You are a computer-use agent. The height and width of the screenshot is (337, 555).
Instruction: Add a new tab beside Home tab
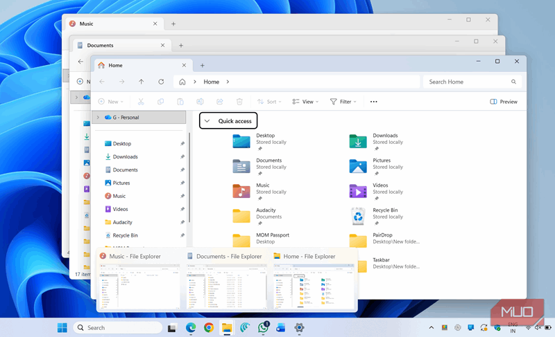[202, 65]
